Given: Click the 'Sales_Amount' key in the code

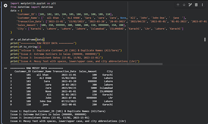Looking at the screenshot, I should click(x=27, y=25).
